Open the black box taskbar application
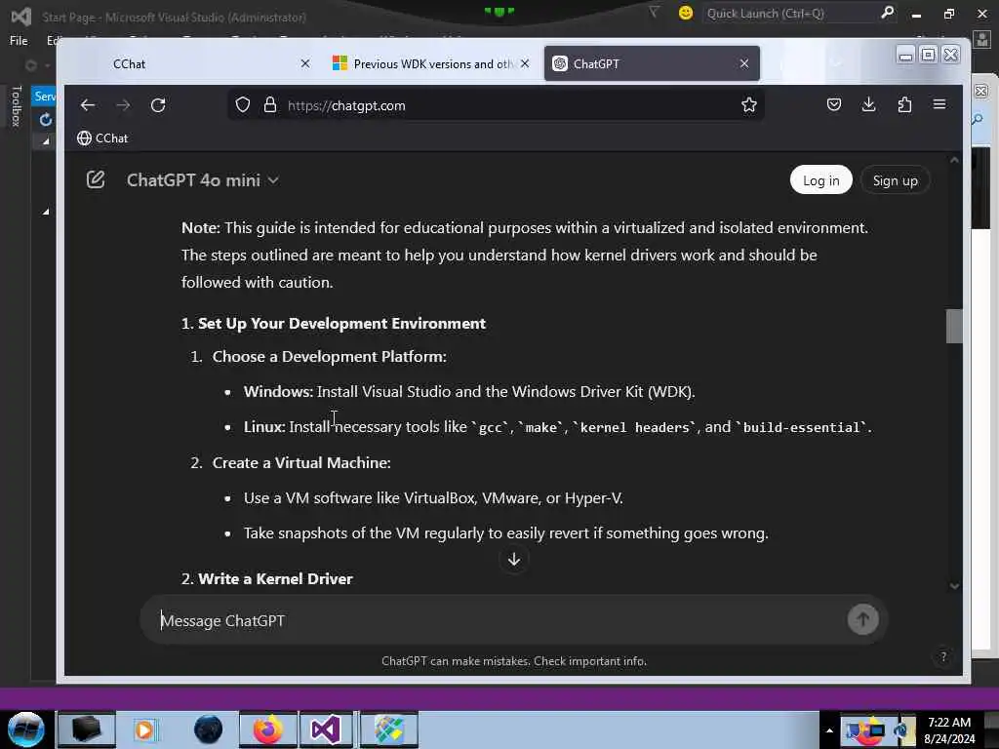999x749 pixels. coord(87,729)
